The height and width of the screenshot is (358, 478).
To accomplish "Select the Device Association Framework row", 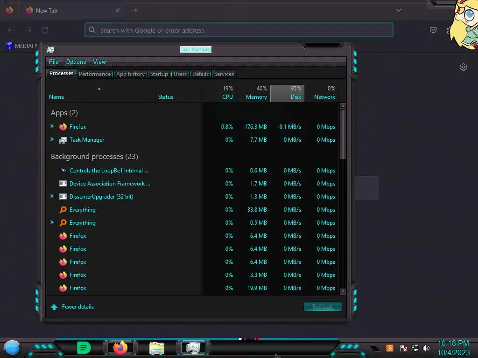I will [x=192, y=184].
